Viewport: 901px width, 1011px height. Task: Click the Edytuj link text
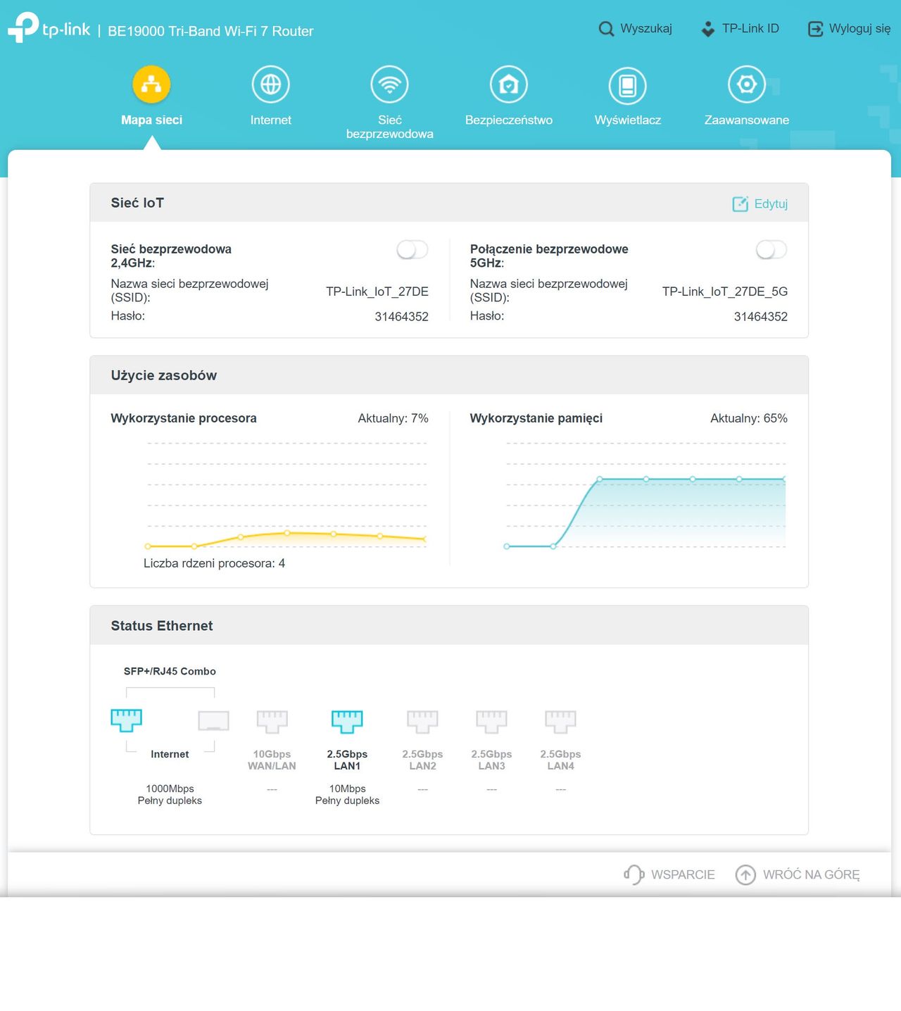click(771, 204)
